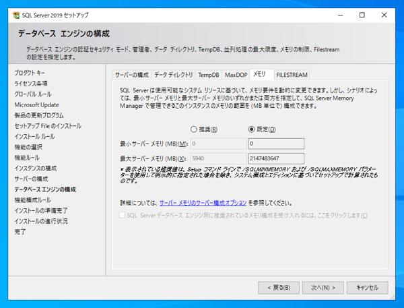Viewport: 404px width, 308px height.
Task: Click 製品の更新プログラム in the step list
Action: pyautogui.click(x=39, y=115)
